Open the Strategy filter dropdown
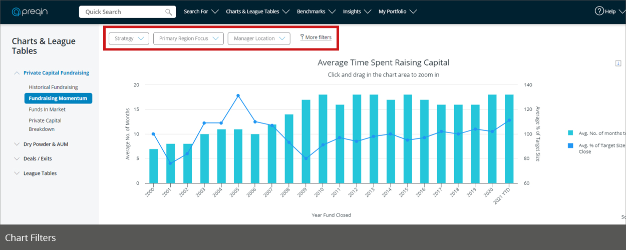 coord(129,38)
